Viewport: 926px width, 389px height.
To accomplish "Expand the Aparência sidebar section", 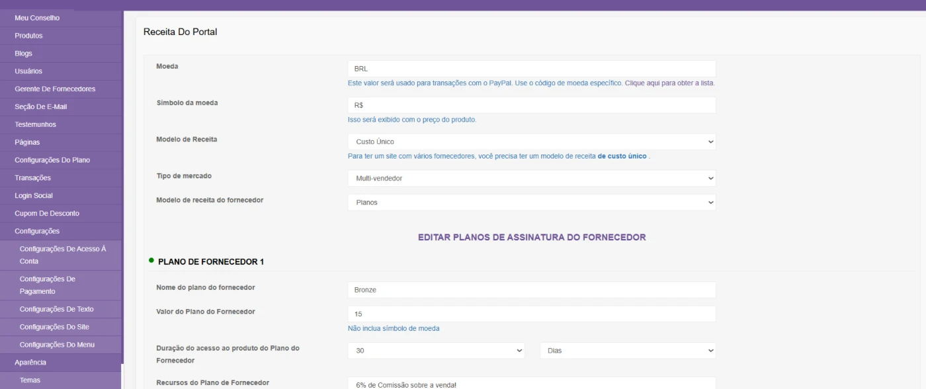I will point(61,363).
